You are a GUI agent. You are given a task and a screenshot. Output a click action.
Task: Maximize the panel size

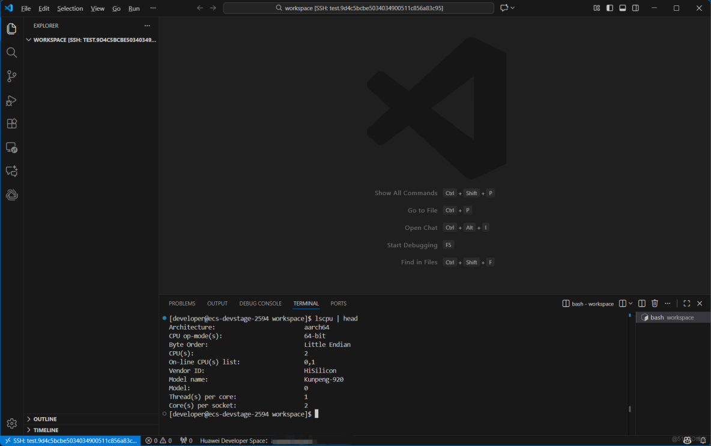687,304
